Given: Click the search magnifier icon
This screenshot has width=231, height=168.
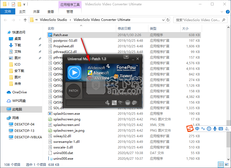Looking at the screenshot, I should pyautogui.click(x=224, y=20).
